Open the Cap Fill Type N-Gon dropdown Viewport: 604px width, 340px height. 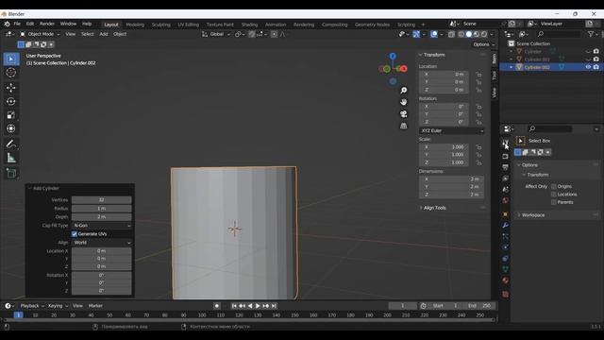102,226
